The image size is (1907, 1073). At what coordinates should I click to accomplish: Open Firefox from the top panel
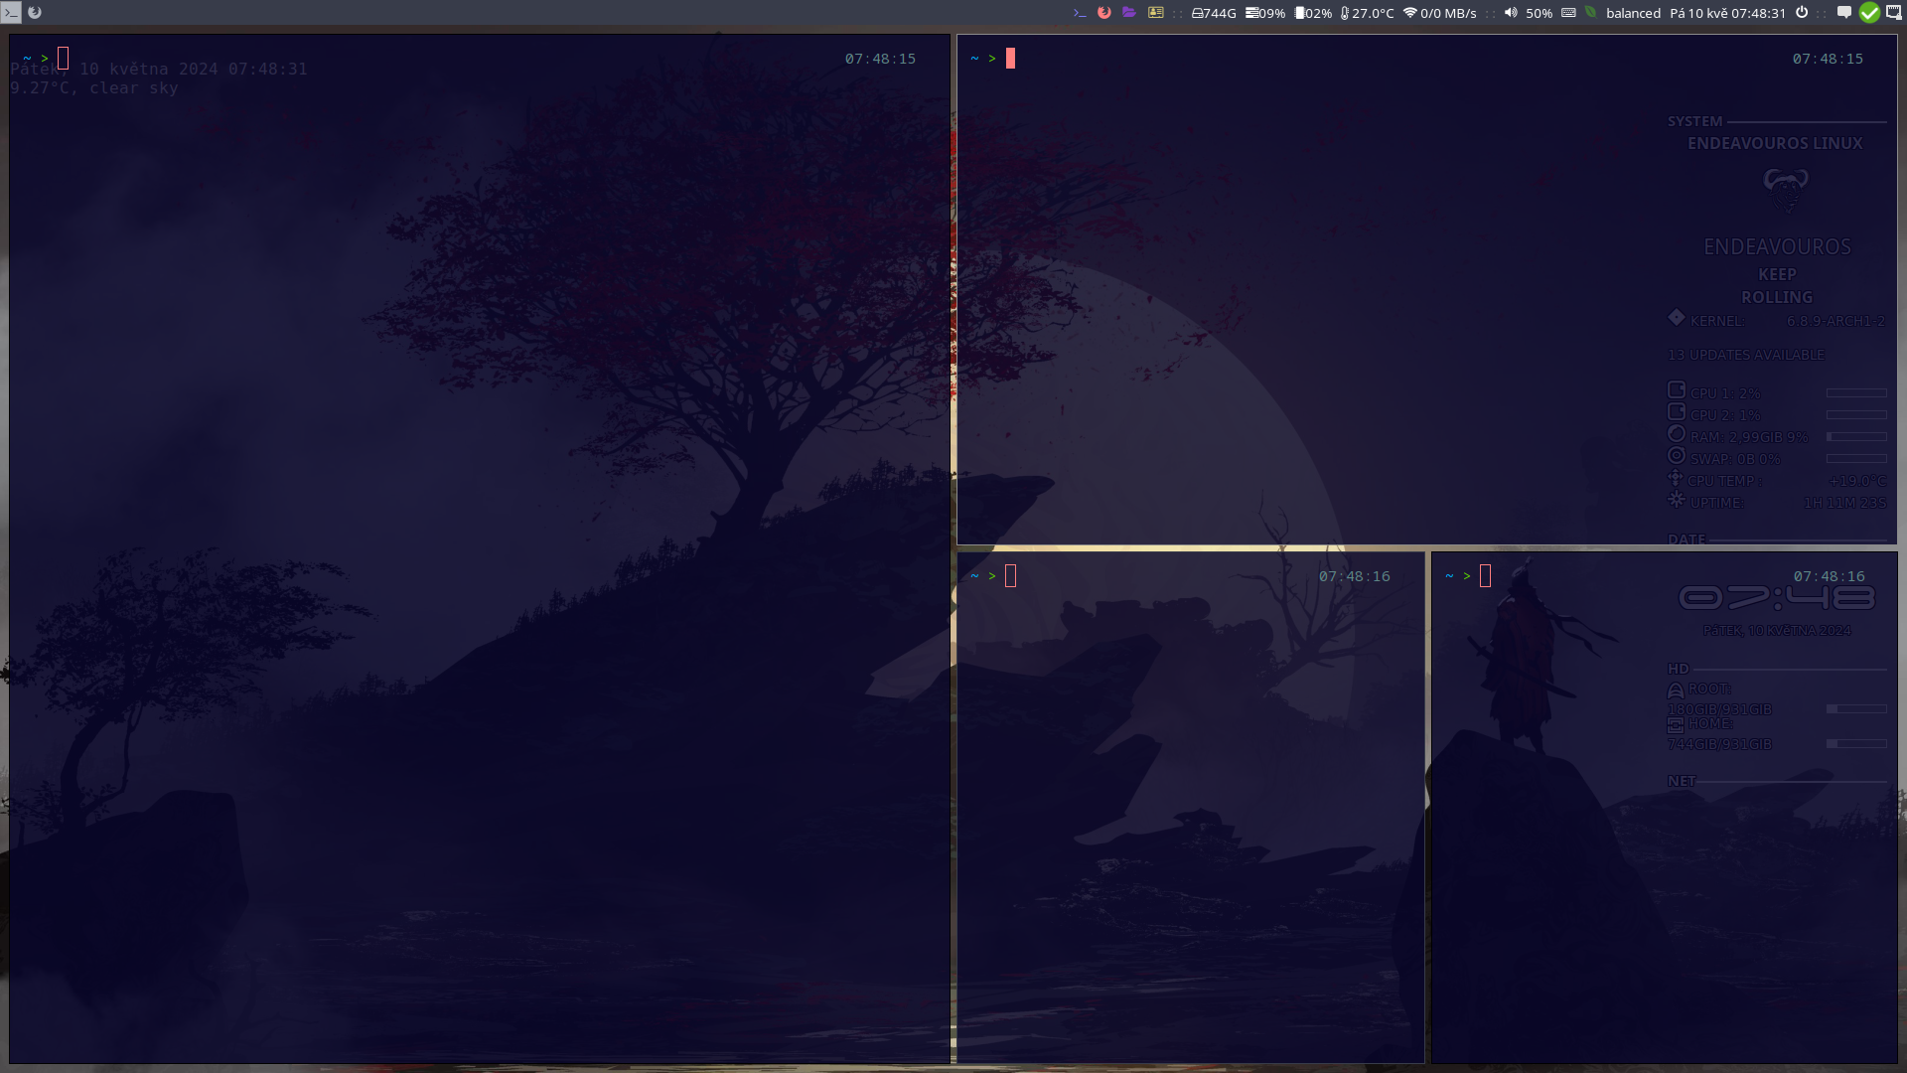(1103, 12)
